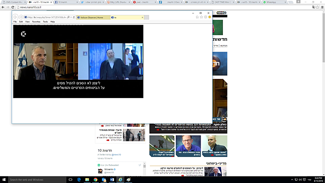
Task: Open a new blank tab in Internet Explorer
Action: (146, 17)
